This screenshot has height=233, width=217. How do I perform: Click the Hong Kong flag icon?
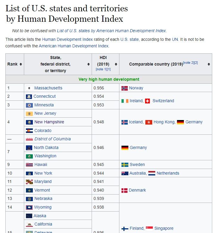point(149,122)
